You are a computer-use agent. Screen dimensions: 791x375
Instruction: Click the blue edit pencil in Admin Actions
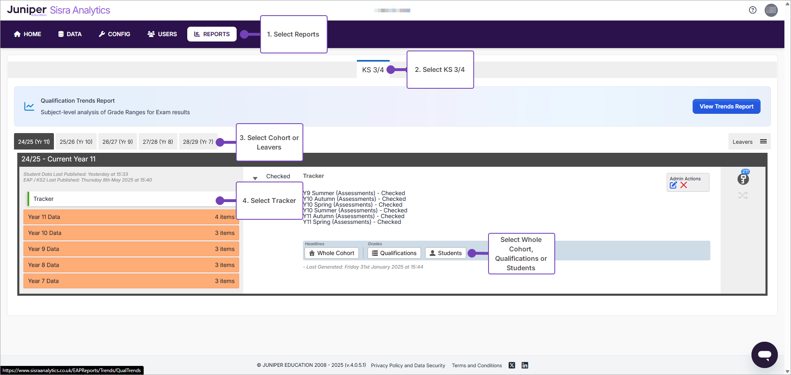click(x=673, y=185)
